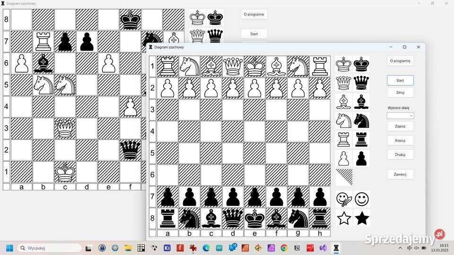
Task: Click Drukuj to print diagram
Action: (400, 154)
